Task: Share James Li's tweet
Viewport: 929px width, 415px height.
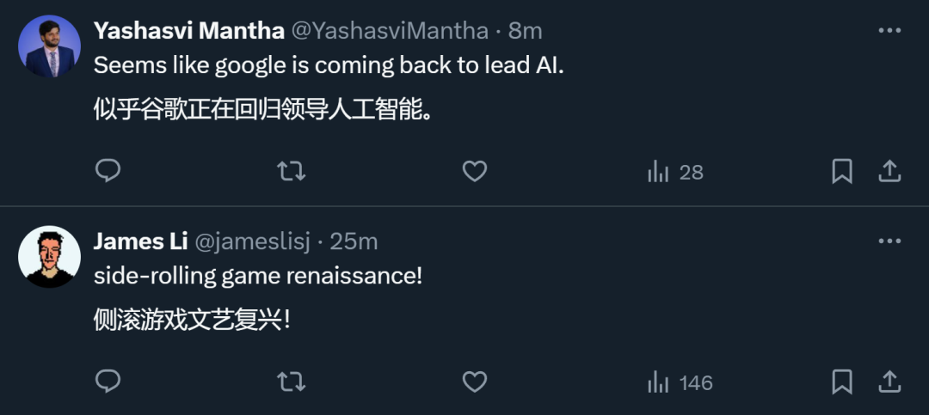Action: click(889, 381)
